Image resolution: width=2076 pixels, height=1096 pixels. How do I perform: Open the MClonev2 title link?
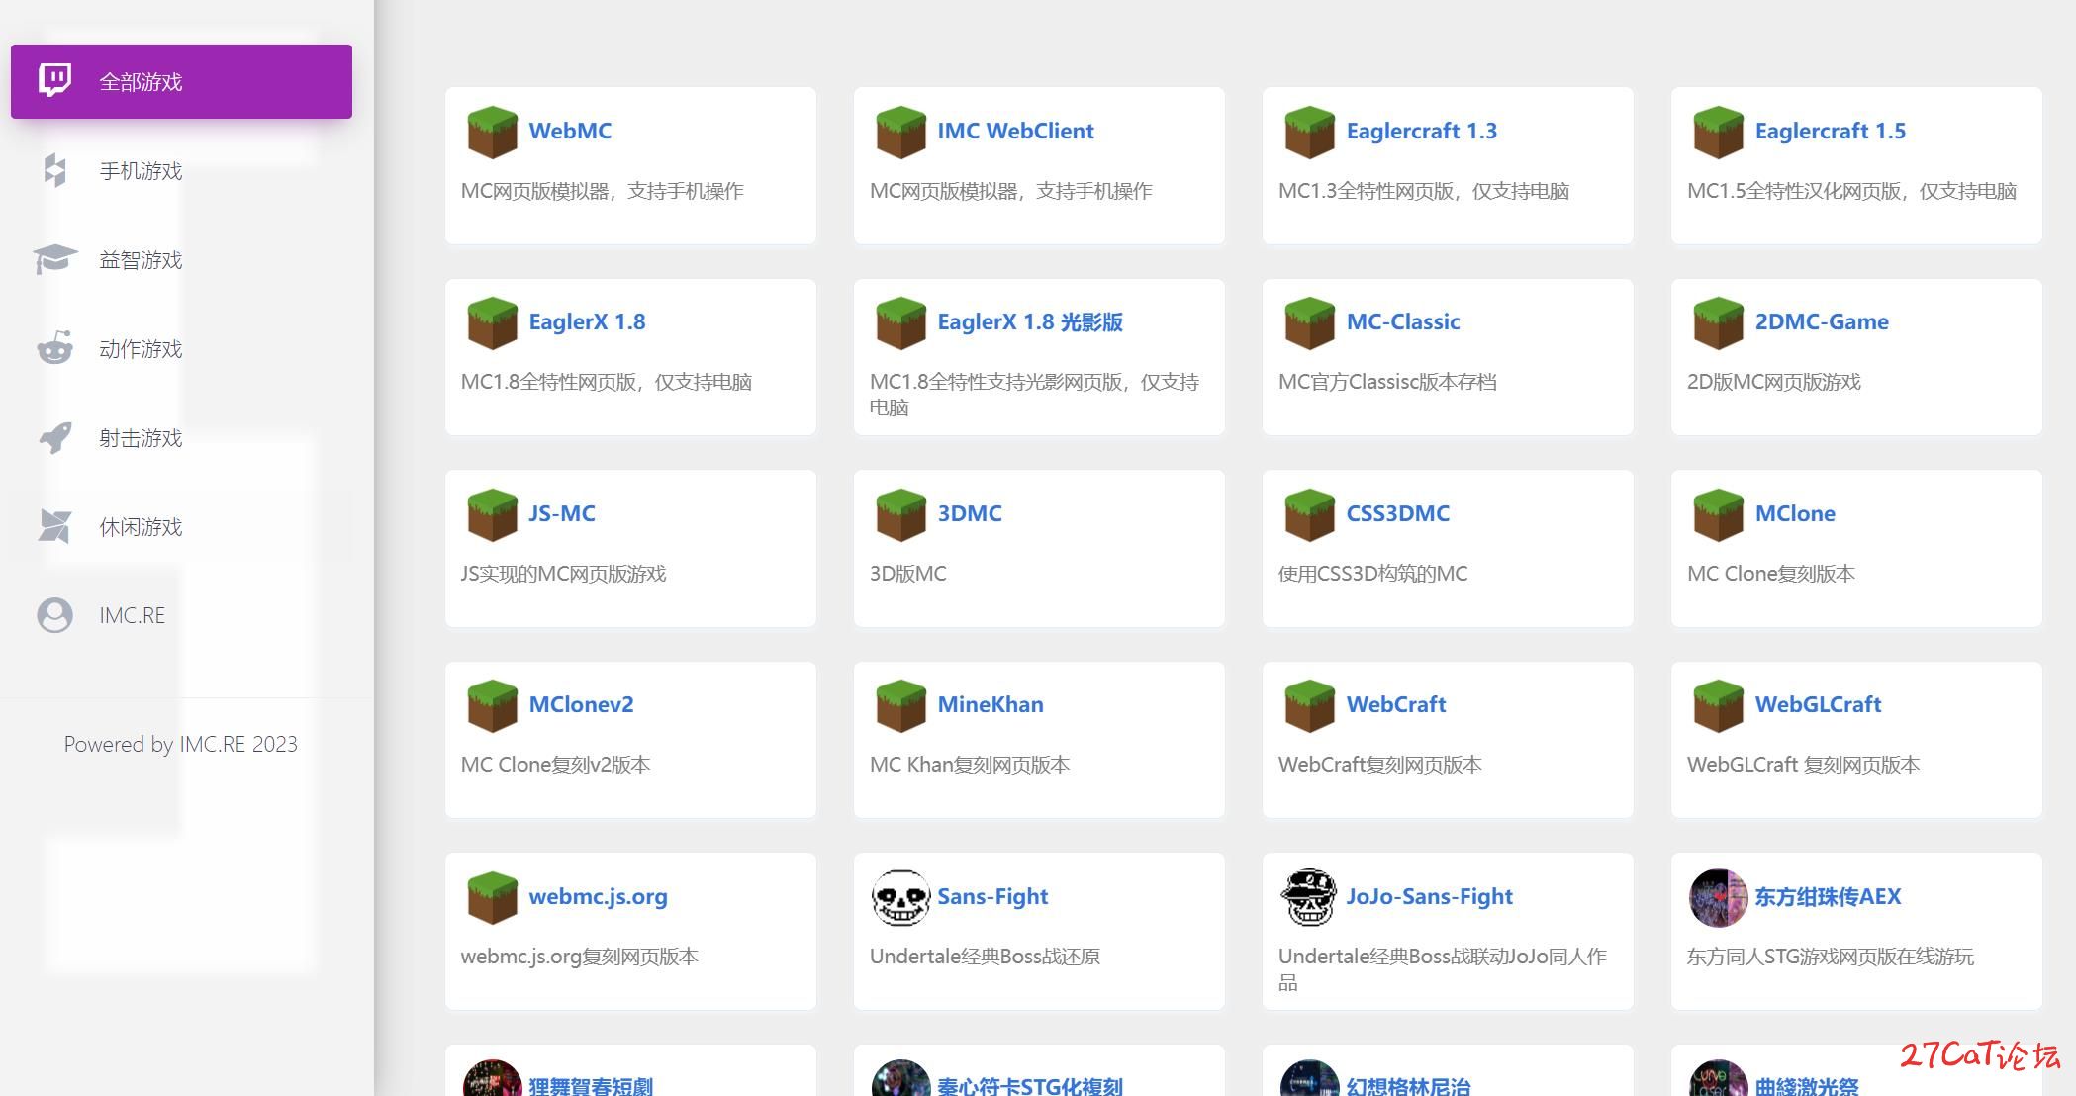(x=581, y=704)
